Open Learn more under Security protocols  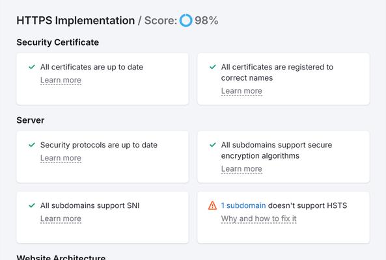click(x=61, y=158)
